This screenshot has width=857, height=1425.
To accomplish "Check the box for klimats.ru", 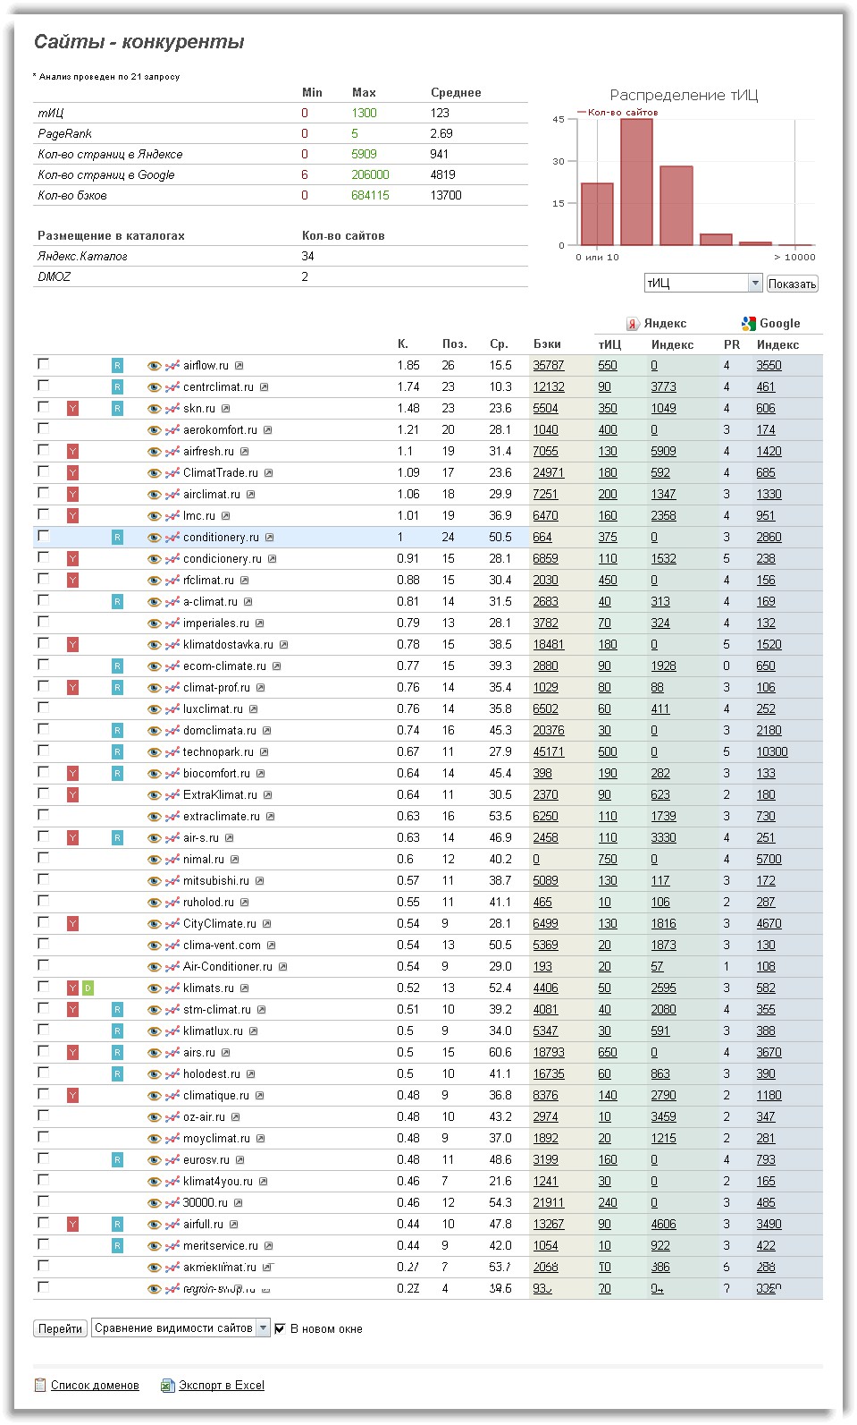I will (43, 987).
